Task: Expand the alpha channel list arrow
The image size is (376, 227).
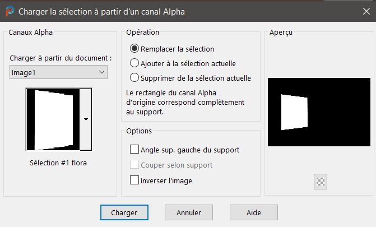Action: tap(86, 119)
